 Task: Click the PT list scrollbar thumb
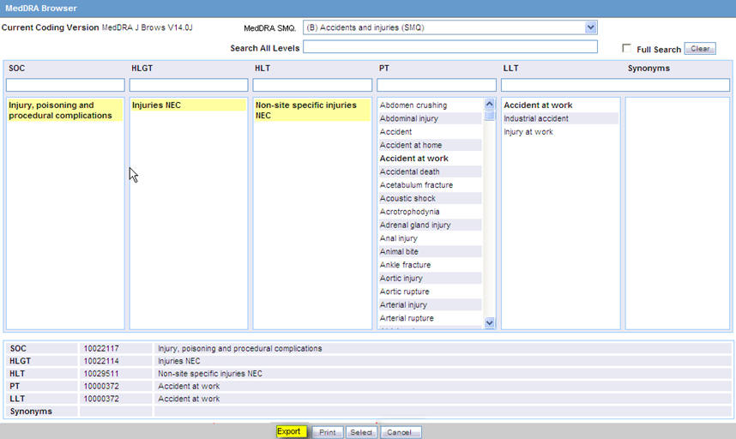coord(490,115)
